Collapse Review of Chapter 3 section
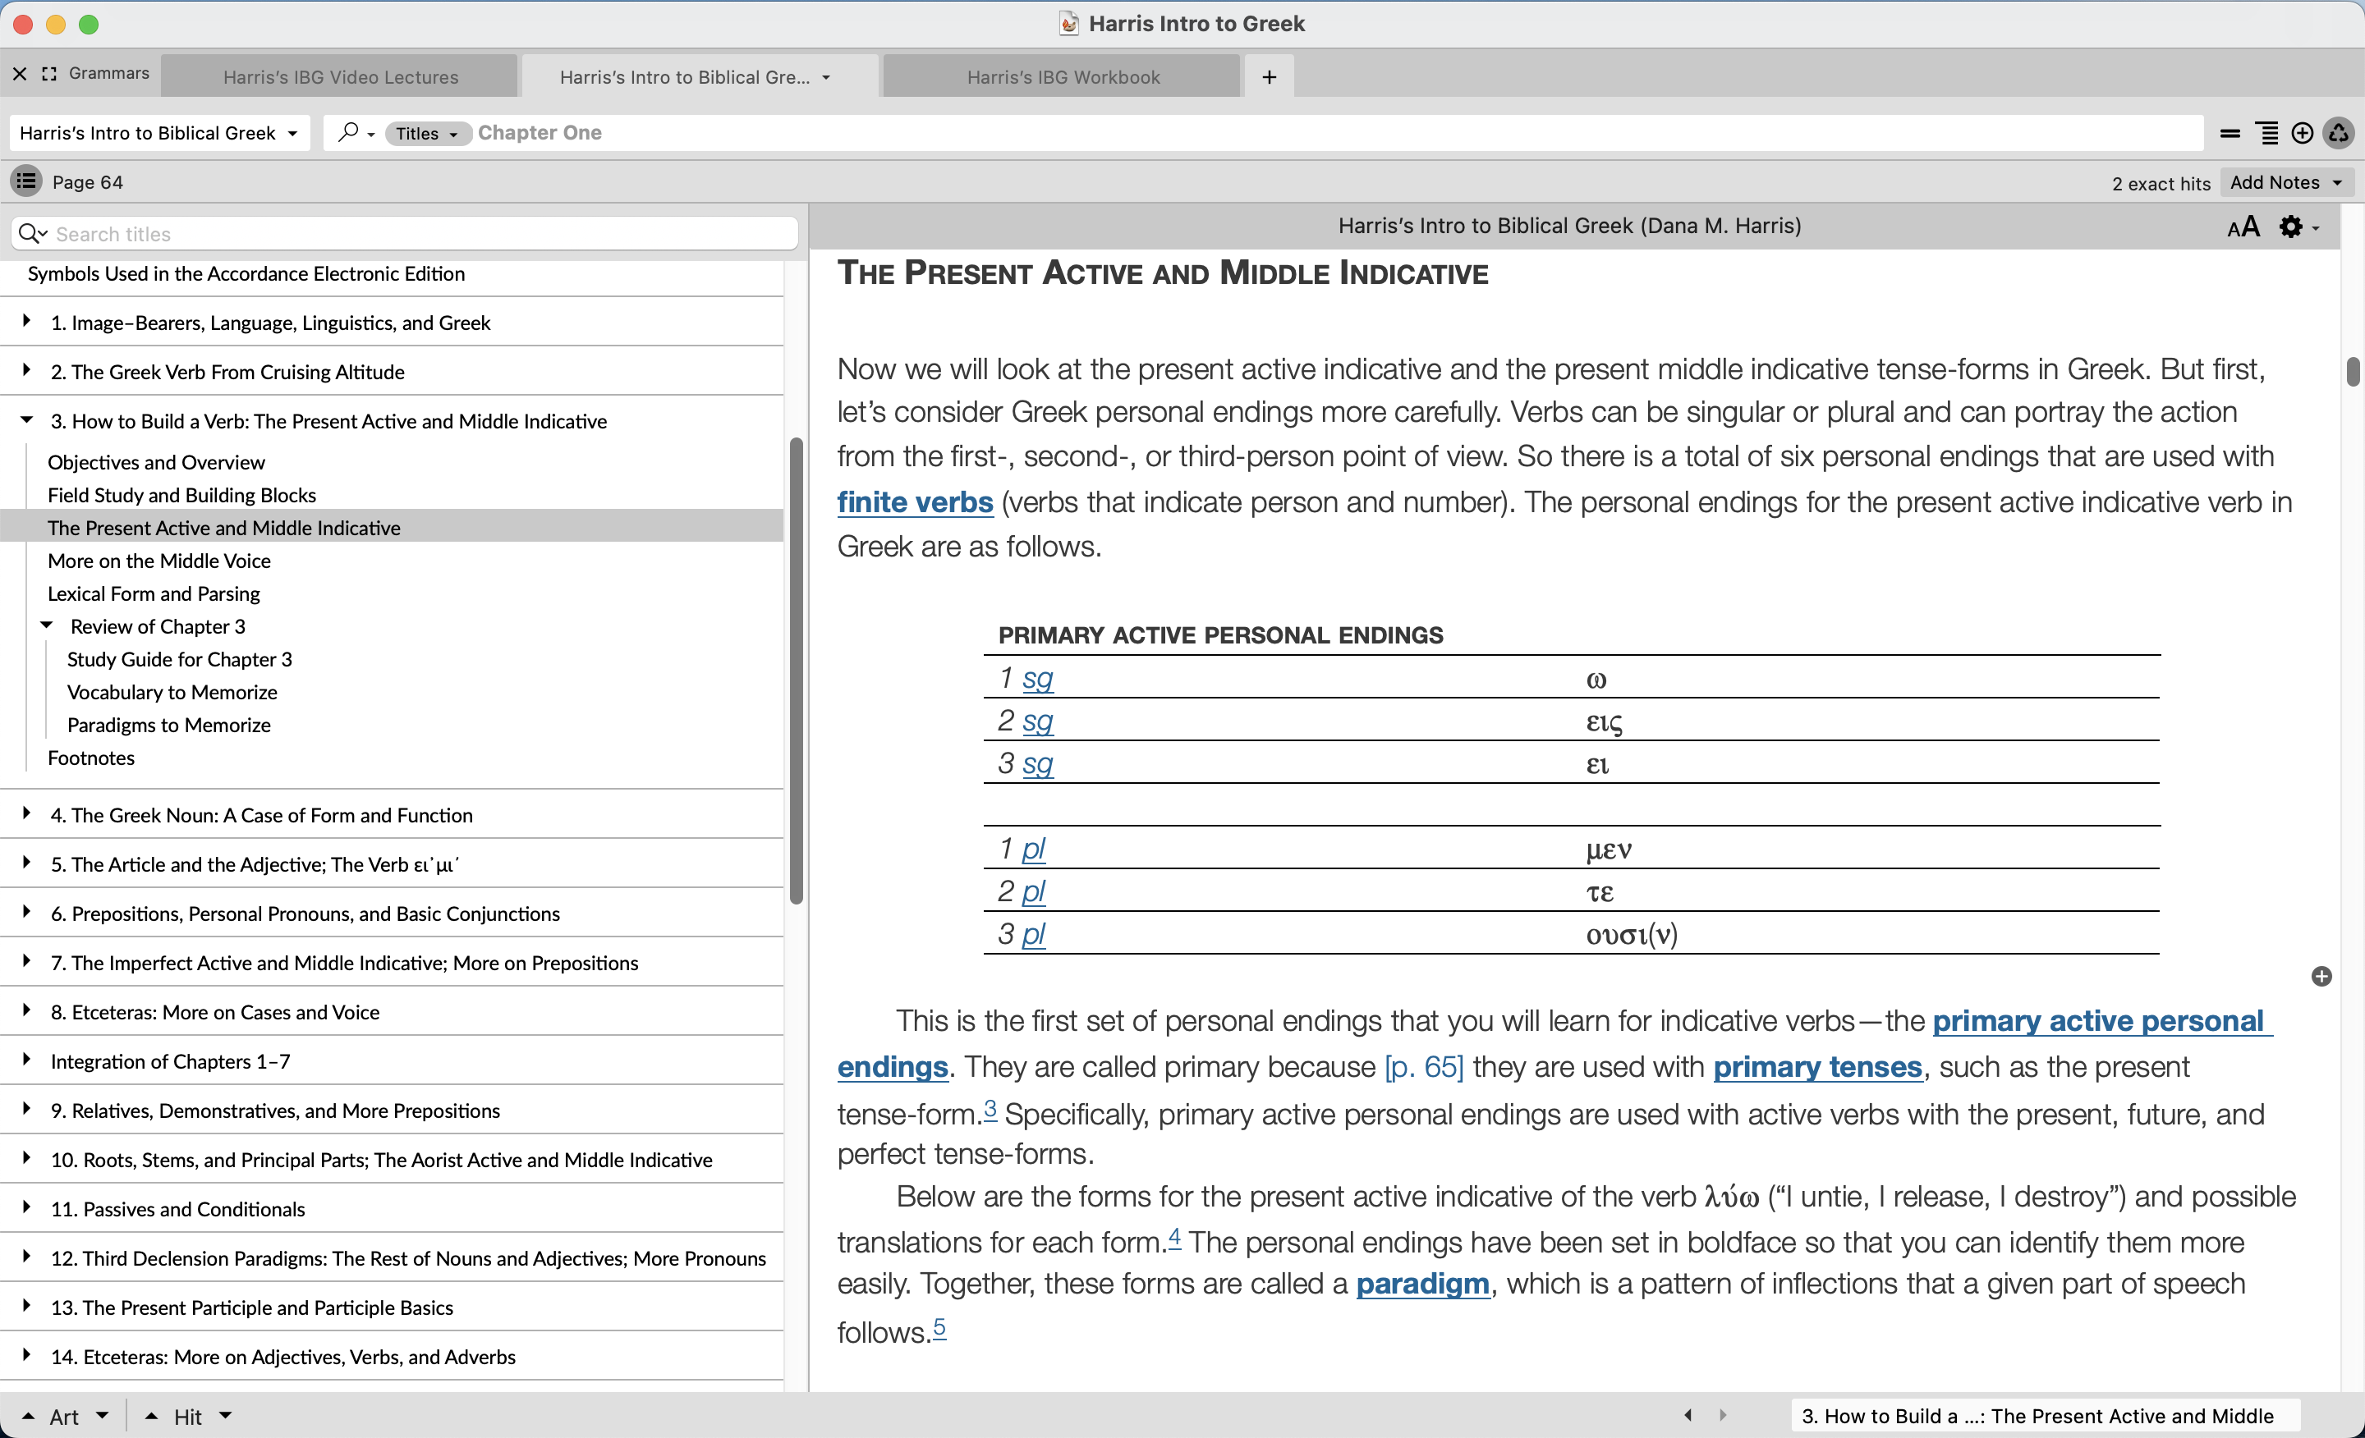Viewport: 2365px width, 1438px height. tap(46, 625)
